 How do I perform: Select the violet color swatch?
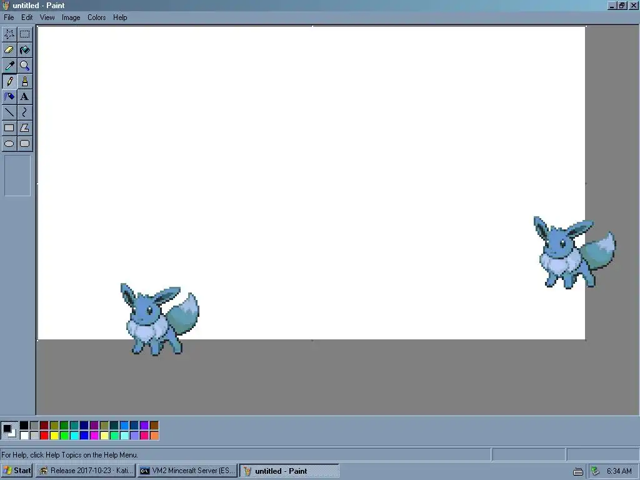pyautogui.click(x=144, y=426)
